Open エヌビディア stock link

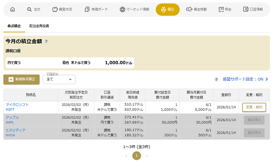coord(16,130)
